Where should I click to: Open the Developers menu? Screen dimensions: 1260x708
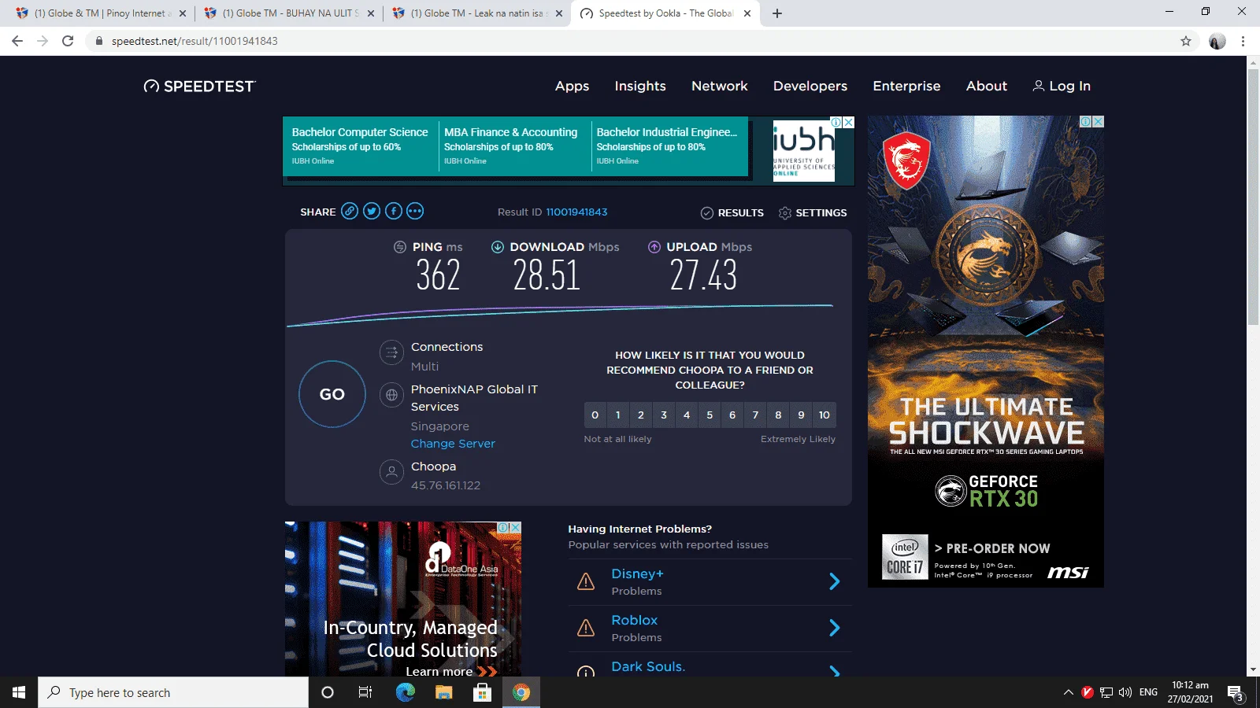(x=810, y=86)
